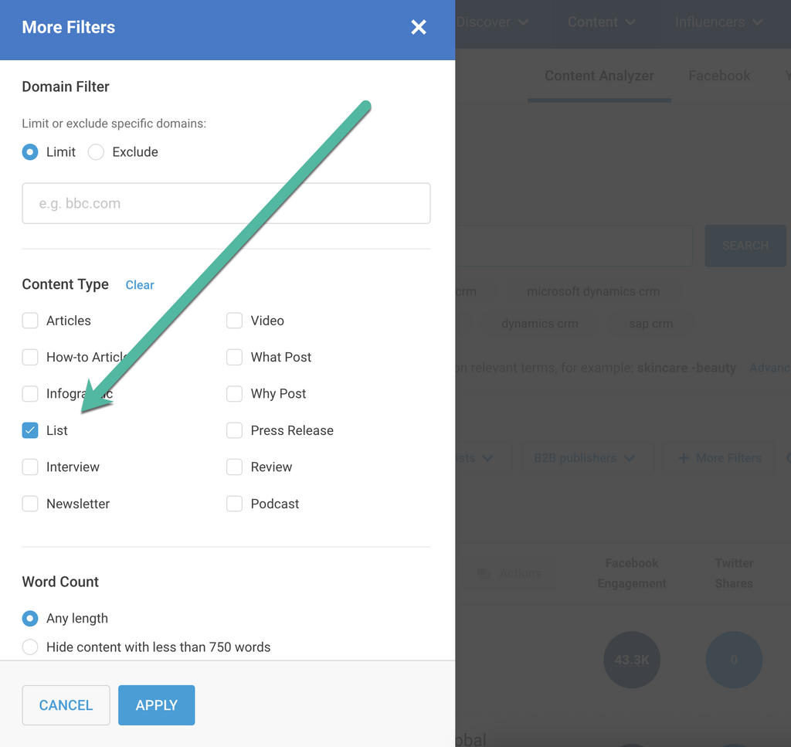
Task: Open the Content Analyzer tab
Action: tap(599, 76)
